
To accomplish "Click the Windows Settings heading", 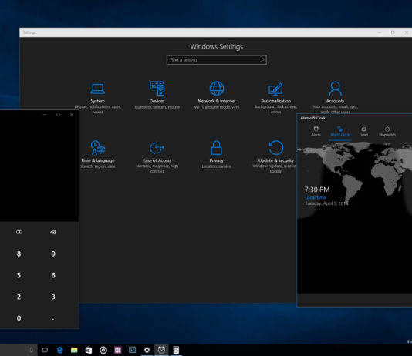I will pyautogui.click(x=217, y=47).
